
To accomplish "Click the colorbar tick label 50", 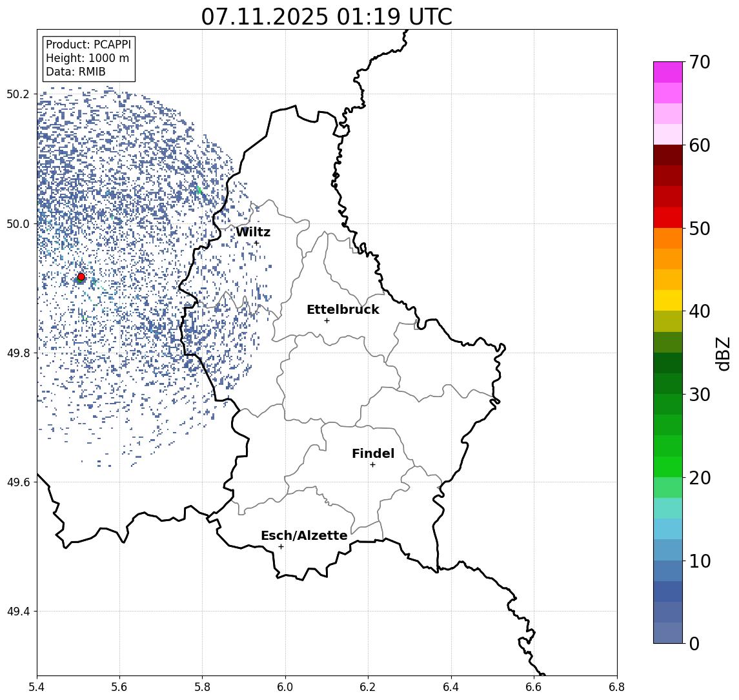I will (x=700, y=229).
